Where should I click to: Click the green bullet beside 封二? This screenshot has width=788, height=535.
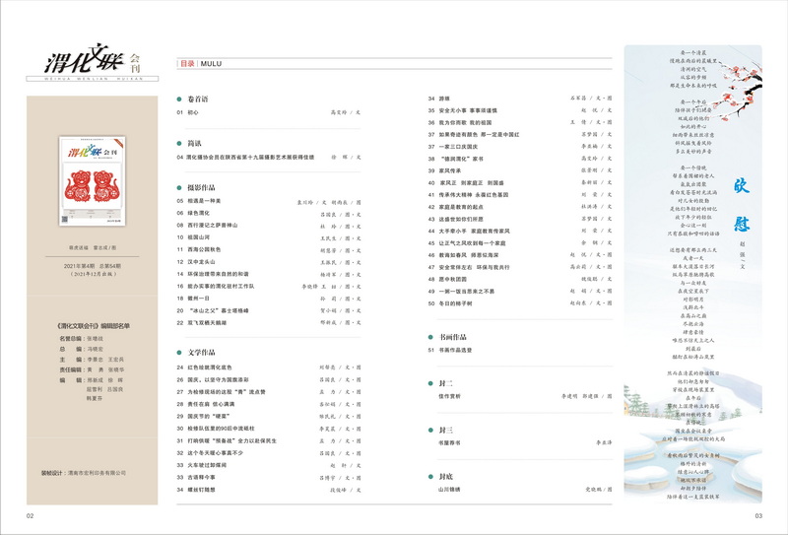(431, 383)
